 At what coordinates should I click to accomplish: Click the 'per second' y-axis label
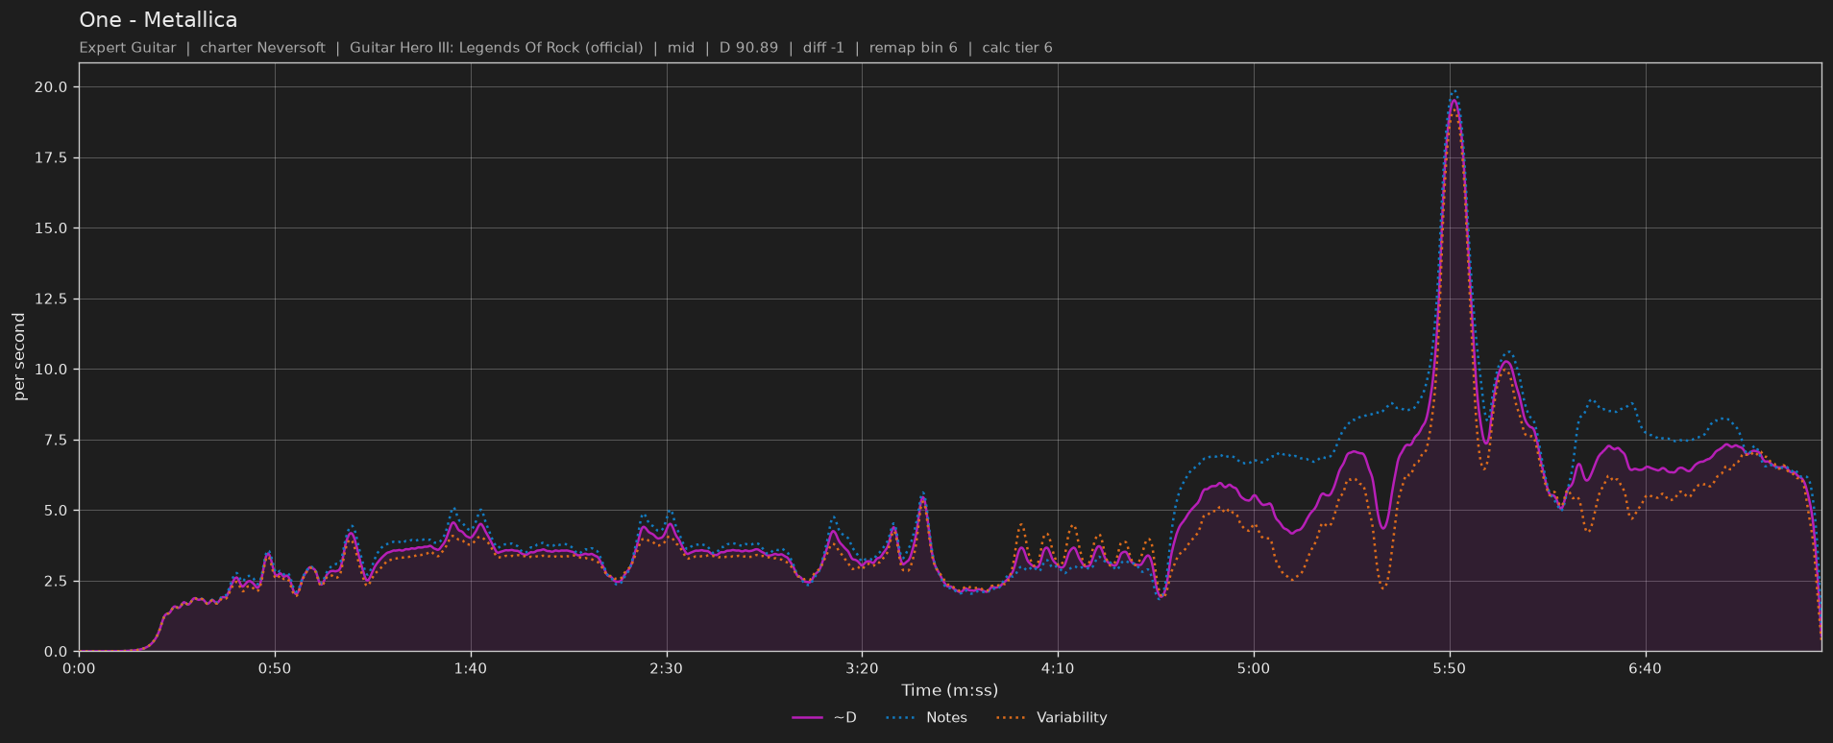click(19, 357)
